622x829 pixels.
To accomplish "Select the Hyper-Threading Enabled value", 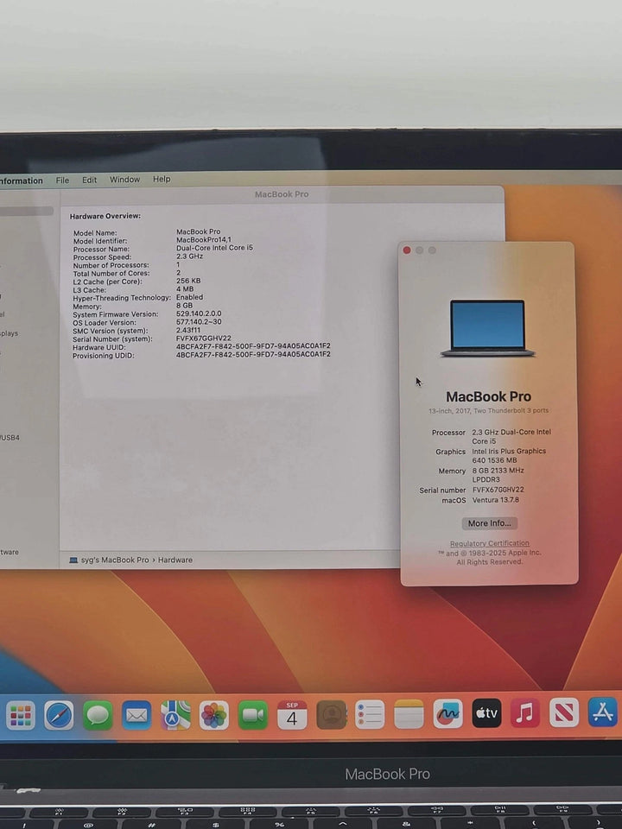I will pos(189,297).
